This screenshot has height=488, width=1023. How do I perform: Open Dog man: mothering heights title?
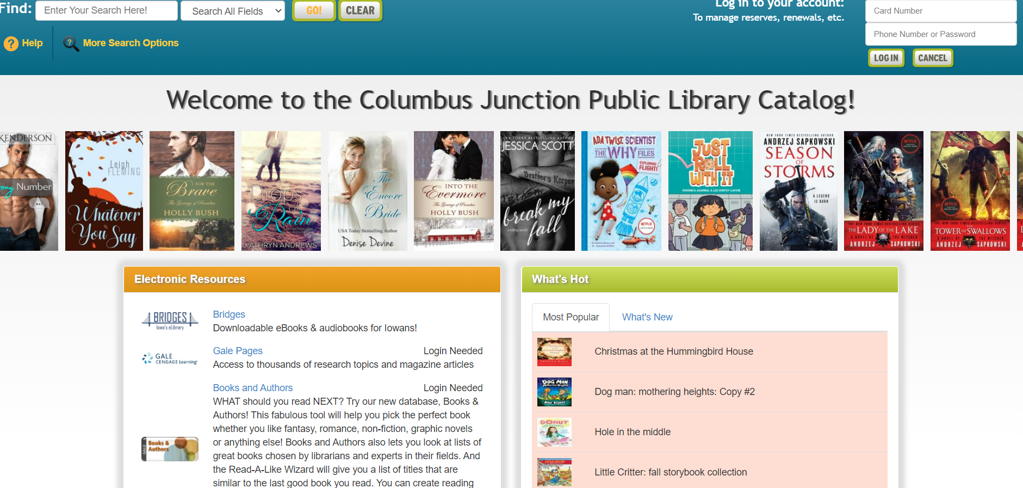[674, 392]
